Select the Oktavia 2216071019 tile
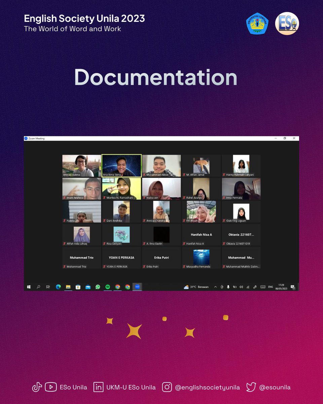323x404 pixels. 241,235
